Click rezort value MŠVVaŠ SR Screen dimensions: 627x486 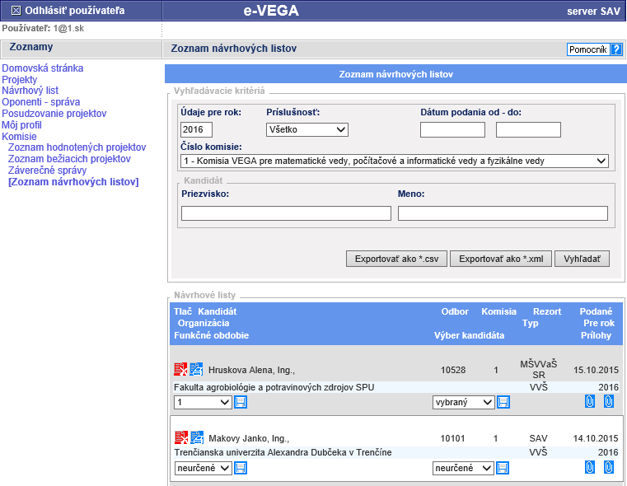pyautogui.click(x=538, y=369)
